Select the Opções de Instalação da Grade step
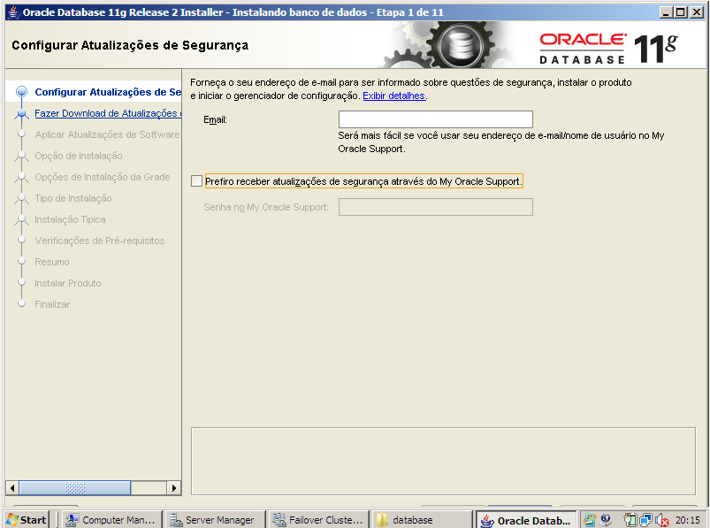Image resolution: width=710 pixels, height=528 pixels. click(103, 177)
